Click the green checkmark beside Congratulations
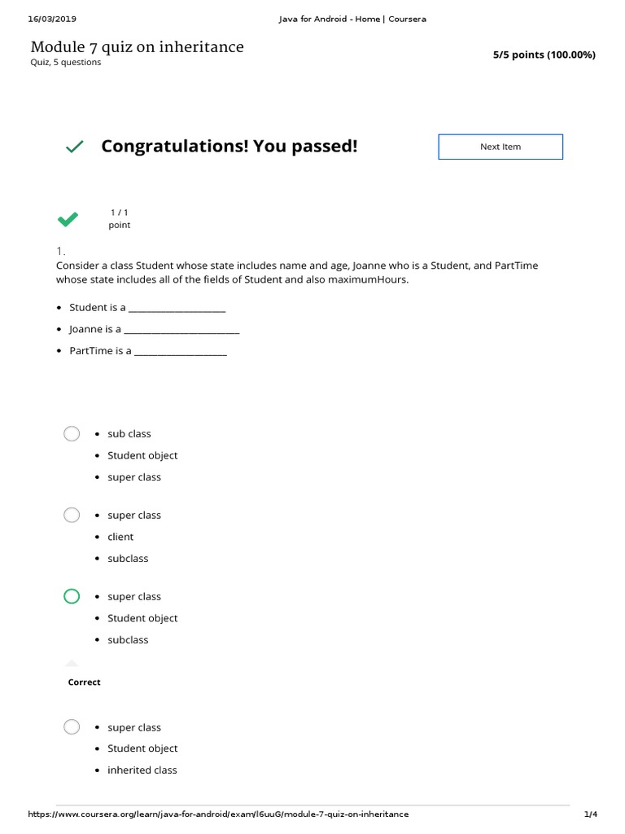 click(x=74, y=147)
